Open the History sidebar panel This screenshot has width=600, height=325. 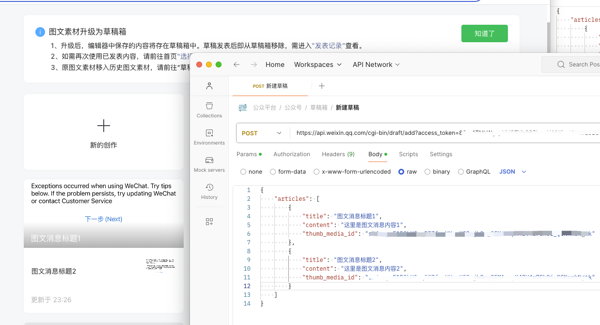[x=209, y=192]
